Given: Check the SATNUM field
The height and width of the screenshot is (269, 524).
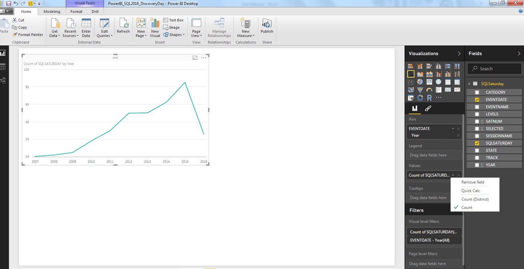Looking at the screenshot, I should [477, 121].
